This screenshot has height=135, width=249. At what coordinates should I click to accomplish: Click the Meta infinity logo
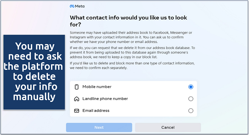72,6
